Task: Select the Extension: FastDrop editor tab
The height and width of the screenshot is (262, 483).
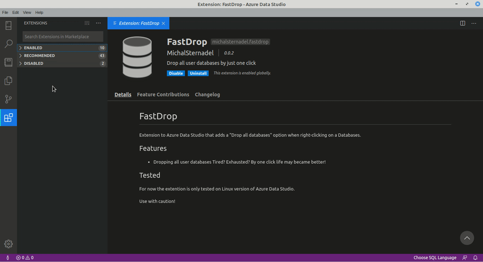Action: (x=138, y=24)
